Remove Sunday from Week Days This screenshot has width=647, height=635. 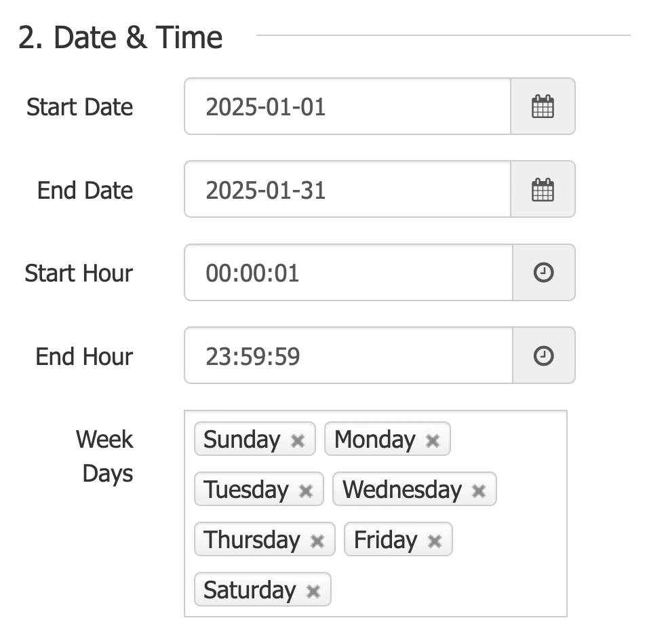click(x=298, y=440)
